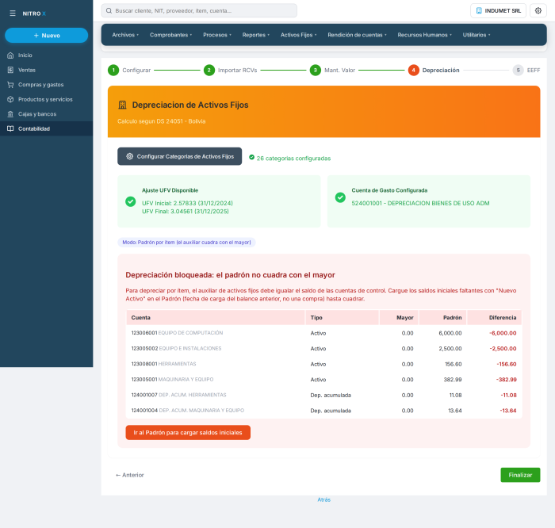Open Cajas y bancos in sidebar
555x528 pixels.
click(46, 114)
